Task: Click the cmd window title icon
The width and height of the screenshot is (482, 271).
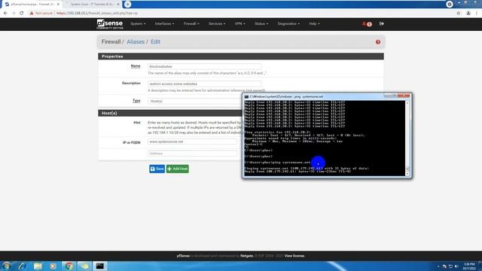Action: click(x=246, y=96)
